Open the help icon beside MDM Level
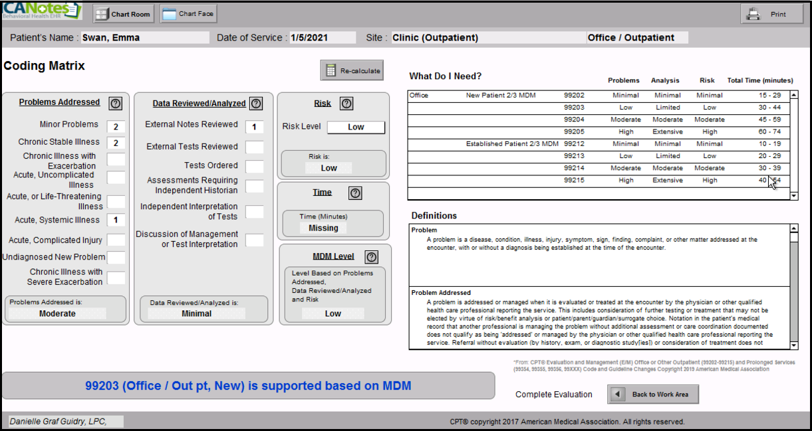 (x=372, y=257)
